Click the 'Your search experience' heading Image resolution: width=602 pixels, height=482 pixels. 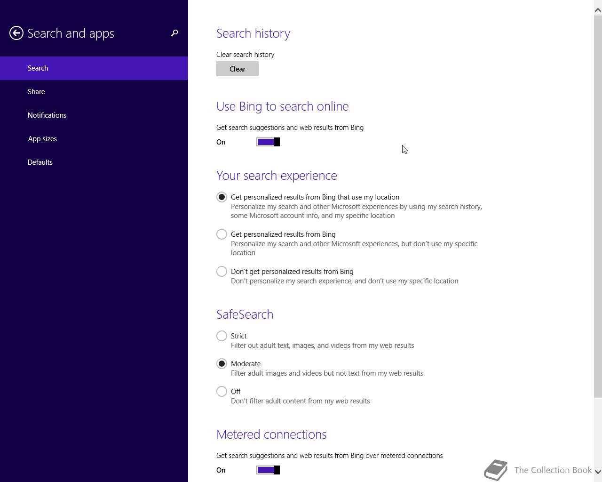tap(277, 176)
